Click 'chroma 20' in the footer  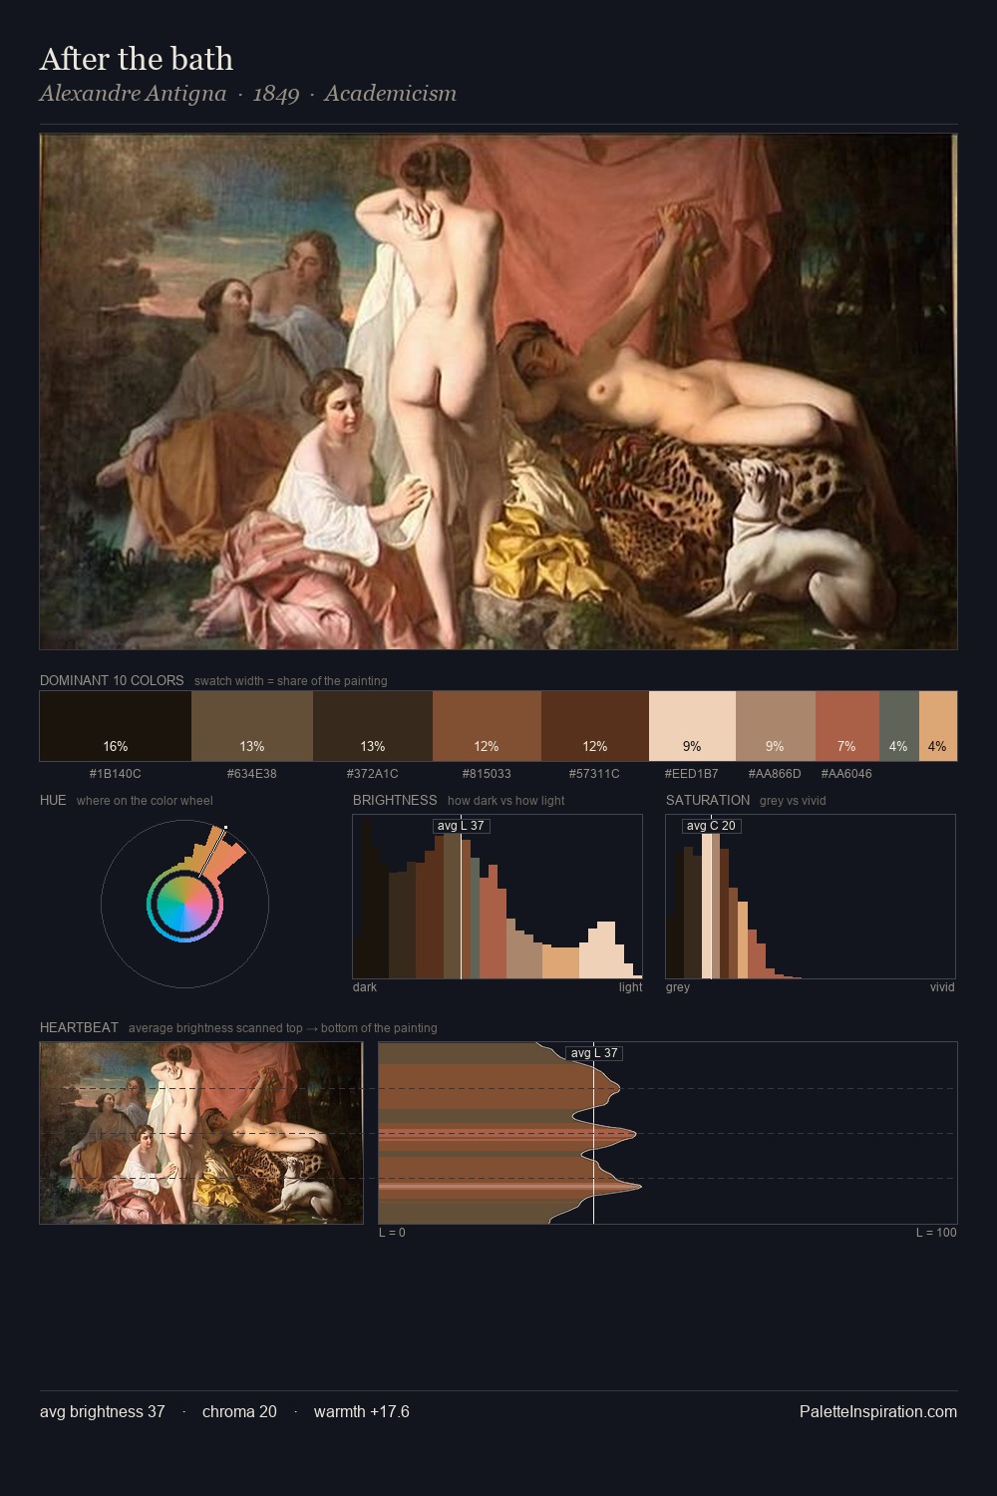[x=239, y=1411]
